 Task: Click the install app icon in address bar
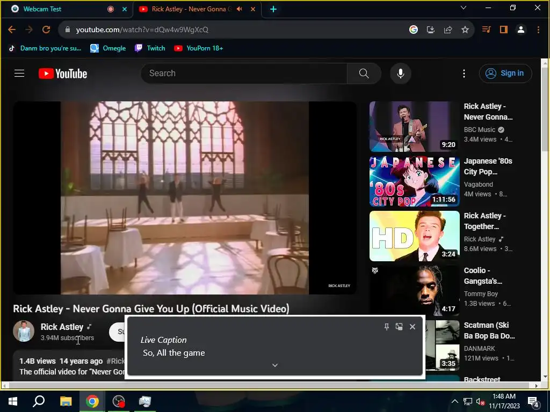coord(431,30)
